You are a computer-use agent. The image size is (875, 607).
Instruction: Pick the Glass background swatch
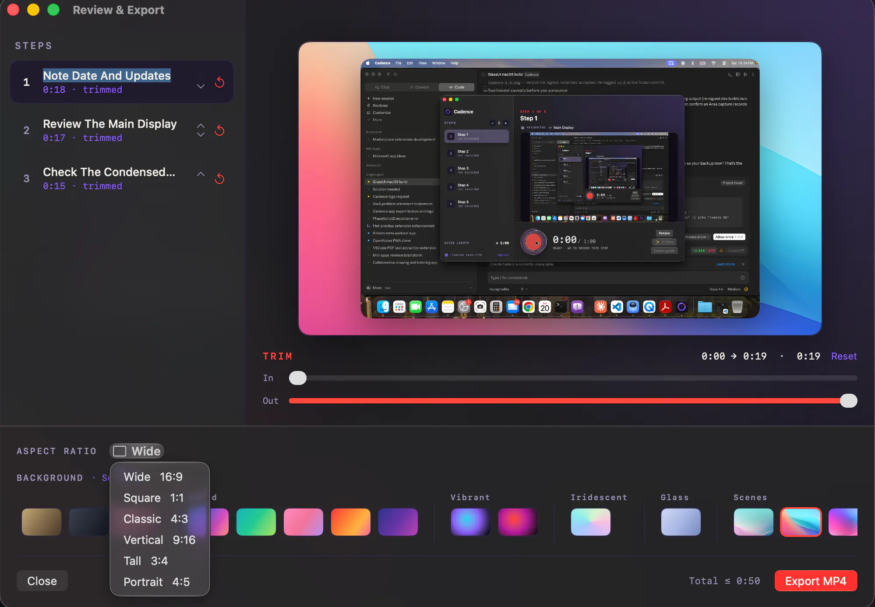pyautogui.click(x=681, y=522)
